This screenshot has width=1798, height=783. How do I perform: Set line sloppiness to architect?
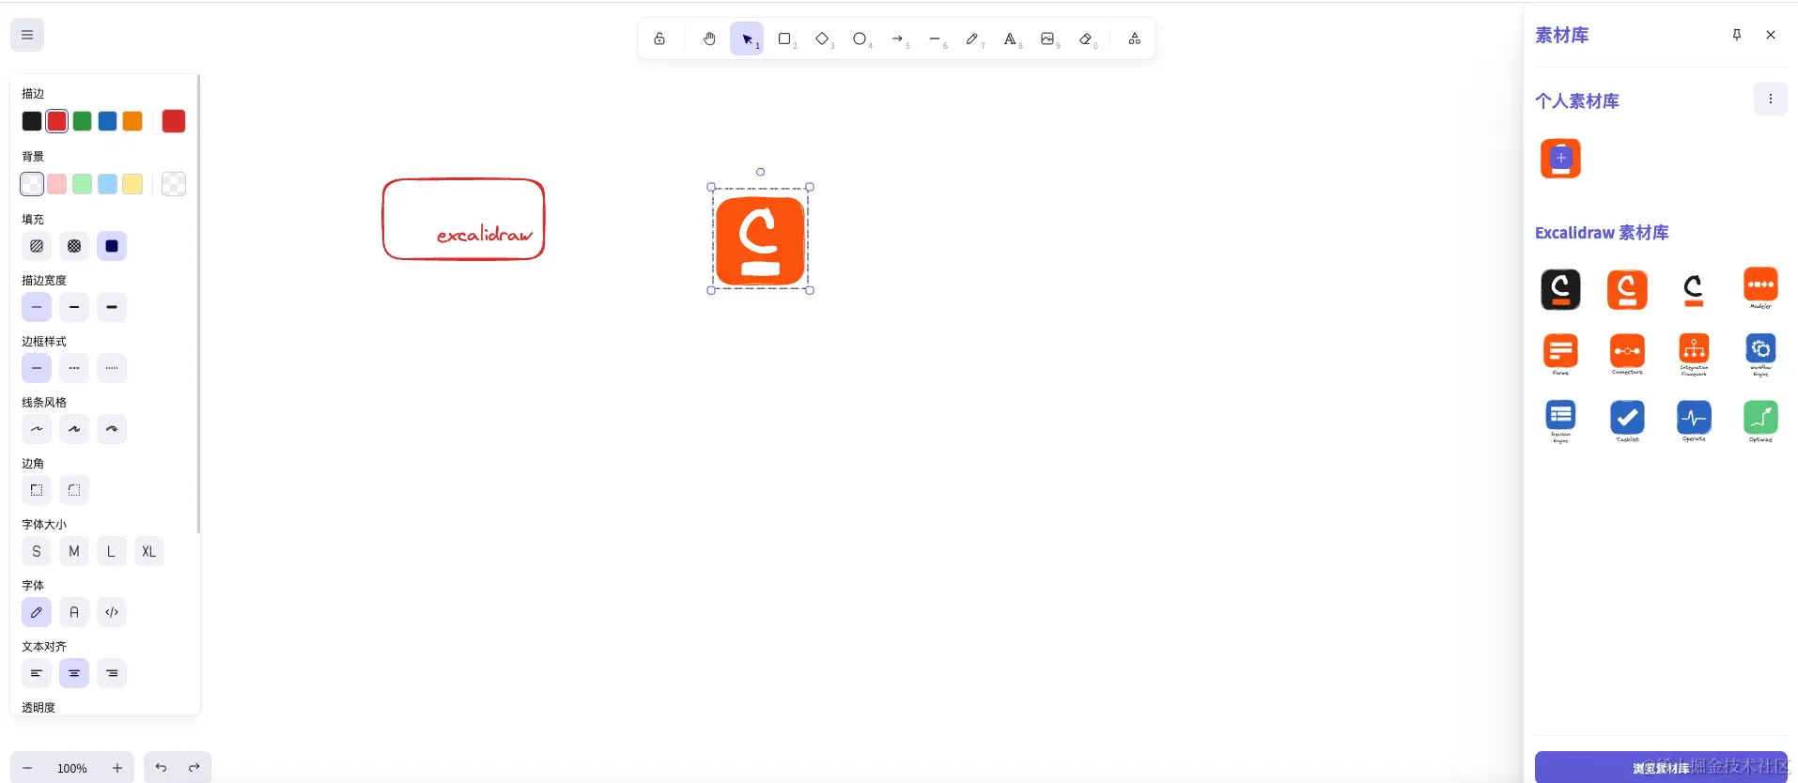click(37, 429)
